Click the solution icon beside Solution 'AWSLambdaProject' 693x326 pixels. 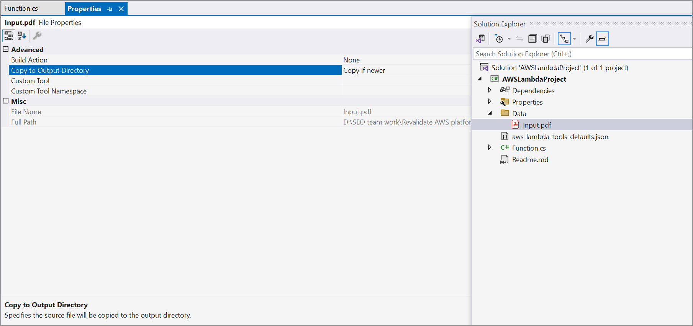(x=484, y=67)
